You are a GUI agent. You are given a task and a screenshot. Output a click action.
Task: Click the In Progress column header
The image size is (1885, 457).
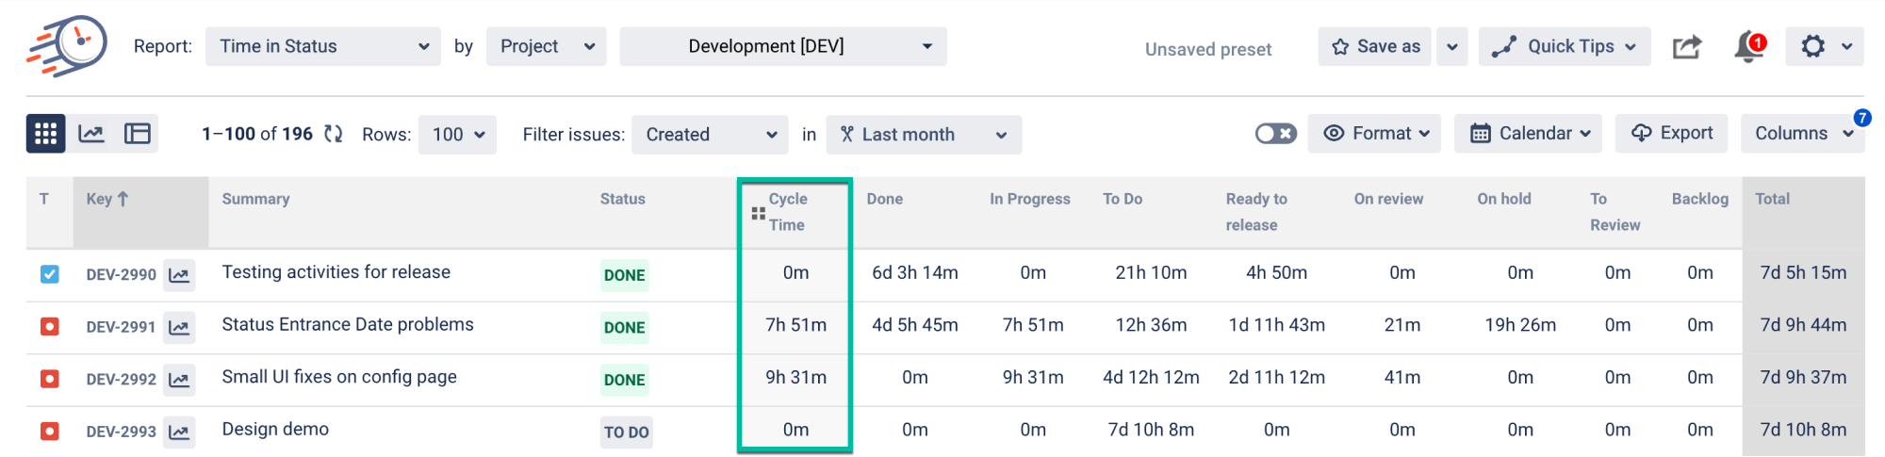(x=1030, y=199)
